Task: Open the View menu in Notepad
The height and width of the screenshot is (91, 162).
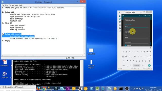Action: coord(16,5)
